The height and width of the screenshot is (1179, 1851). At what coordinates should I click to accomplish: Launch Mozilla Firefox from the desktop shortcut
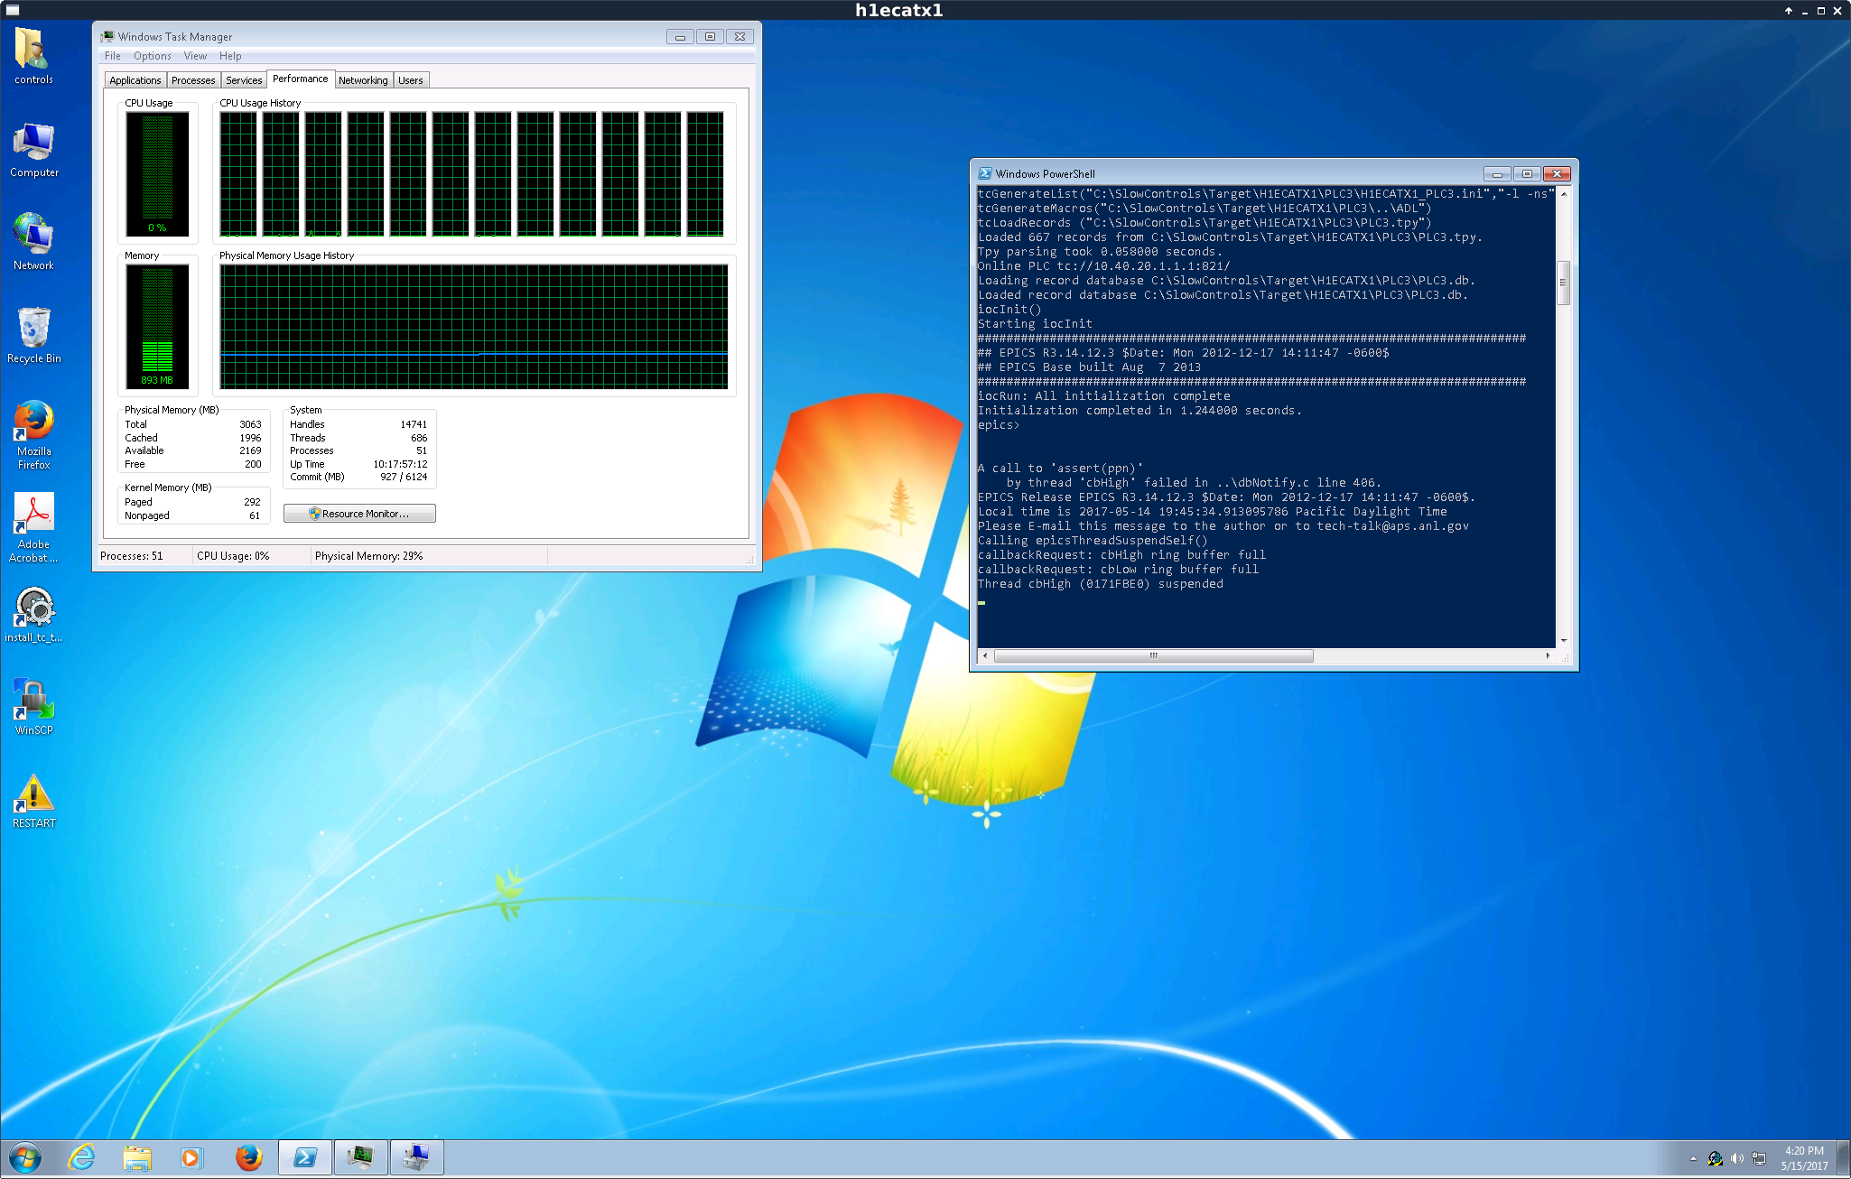(33, 435)
